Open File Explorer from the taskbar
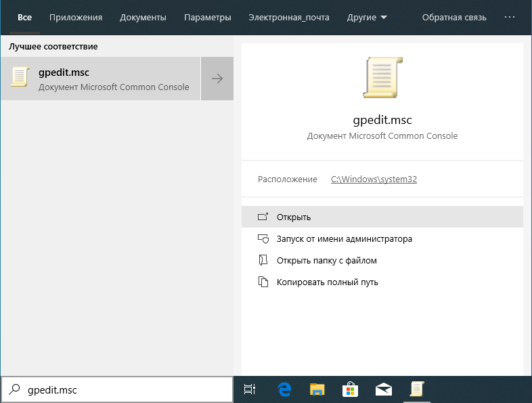 click(x=317, y=389)
